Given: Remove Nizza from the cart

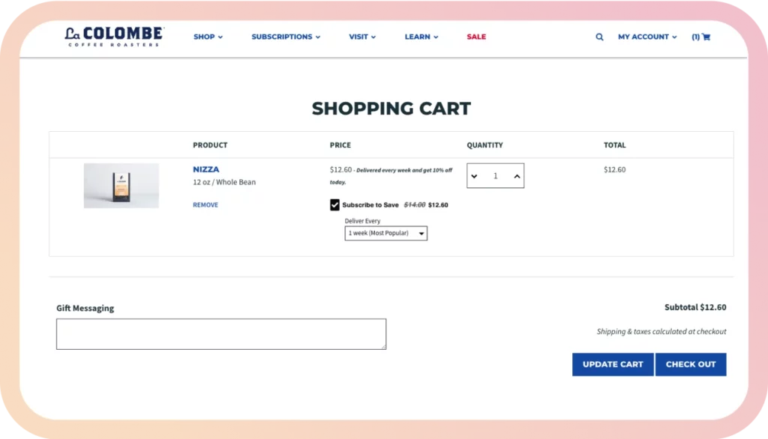Looking at the screenshot, I should (x=205, y=205).
